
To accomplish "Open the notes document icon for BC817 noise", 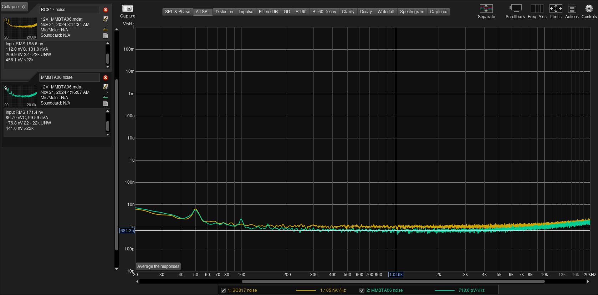I will tap(106, 35).
